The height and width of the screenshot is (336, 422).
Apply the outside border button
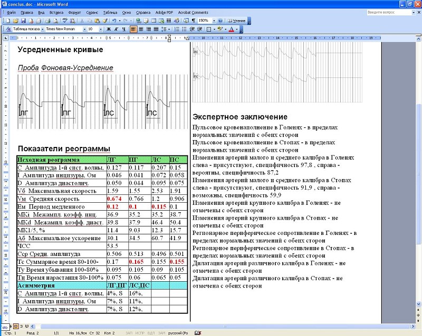208,29
